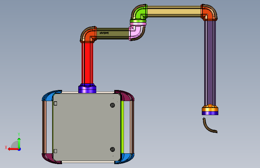This screenshot has width=260, height=168.
Task: Click the lower screw on the gray panel
Action: point(112,149)
